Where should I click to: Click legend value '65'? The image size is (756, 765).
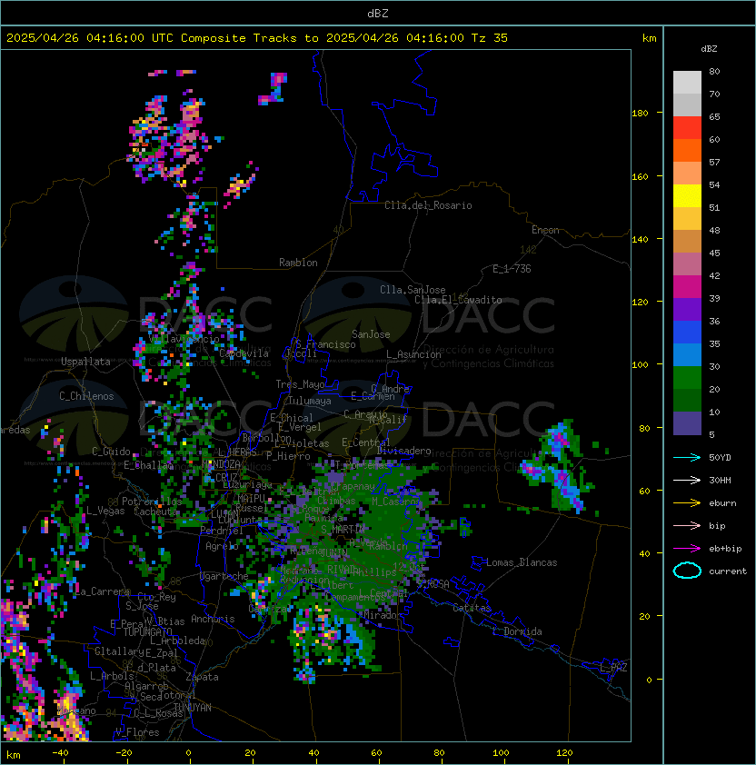(714, 116)
